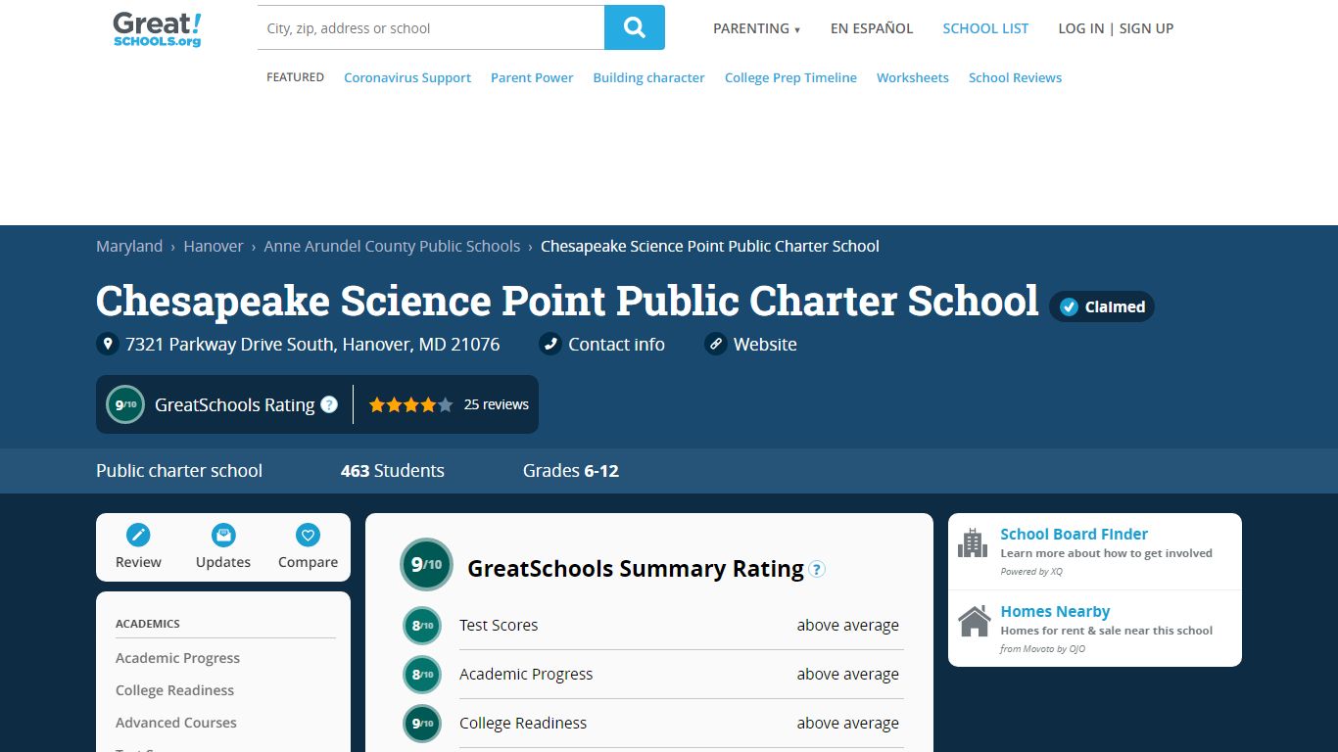Open School List
Image resolution: width=1338 pixels, height=752 pixels.
(x=985, y=28)
